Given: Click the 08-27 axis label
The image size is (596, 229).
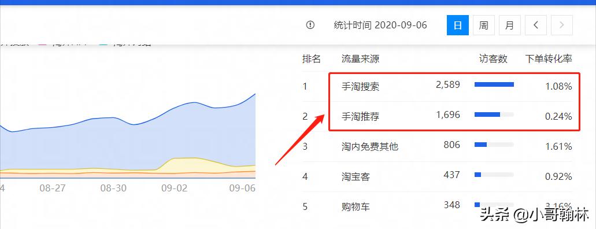Looking at the screenshot, I should [x=52, y=188].
